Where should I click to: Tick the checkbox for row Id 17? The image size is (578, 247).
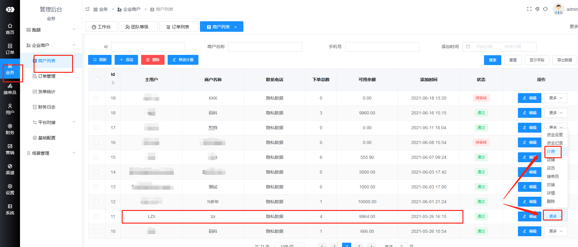coord(96,128)
